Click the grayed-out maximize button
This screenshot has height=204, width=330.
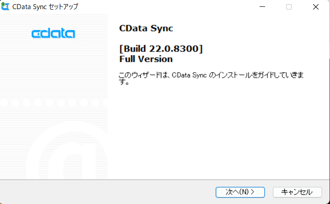(289, 7)
